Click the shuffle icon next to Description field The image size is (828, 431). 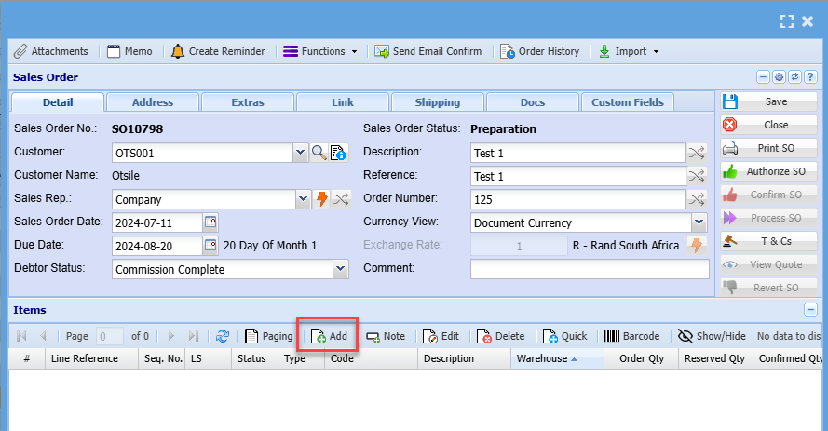pos(696,153)
